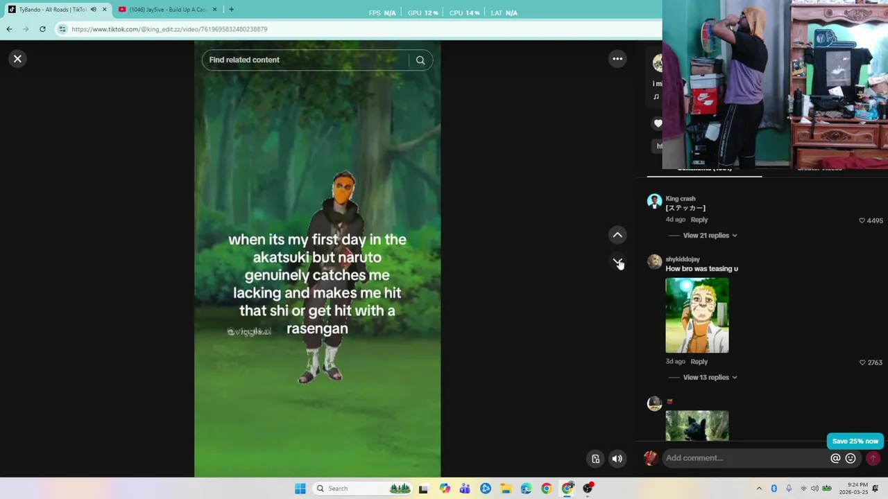Open Task View on taskbar
Viewport: 888px width, 499px height.
coord(423,489)
